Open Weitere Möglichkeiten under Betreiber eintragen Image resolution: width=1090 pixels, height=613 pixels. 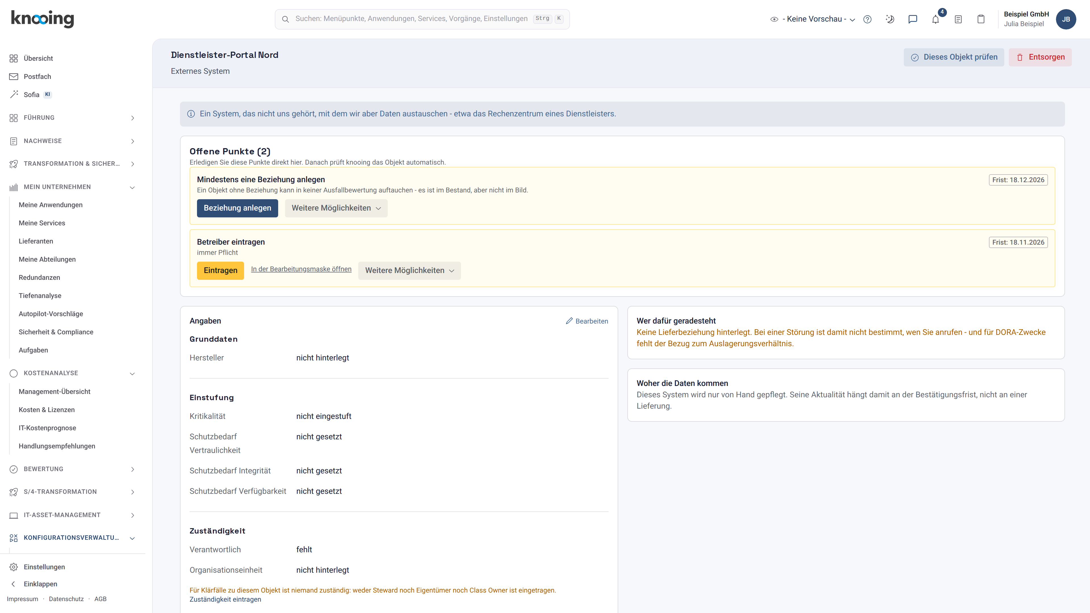[x=409, y=271]
